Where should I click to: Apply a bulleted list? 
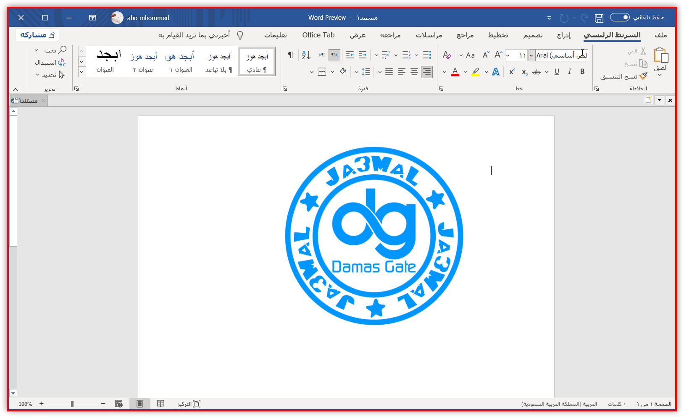pyautogui.click(x=427, y=55)
